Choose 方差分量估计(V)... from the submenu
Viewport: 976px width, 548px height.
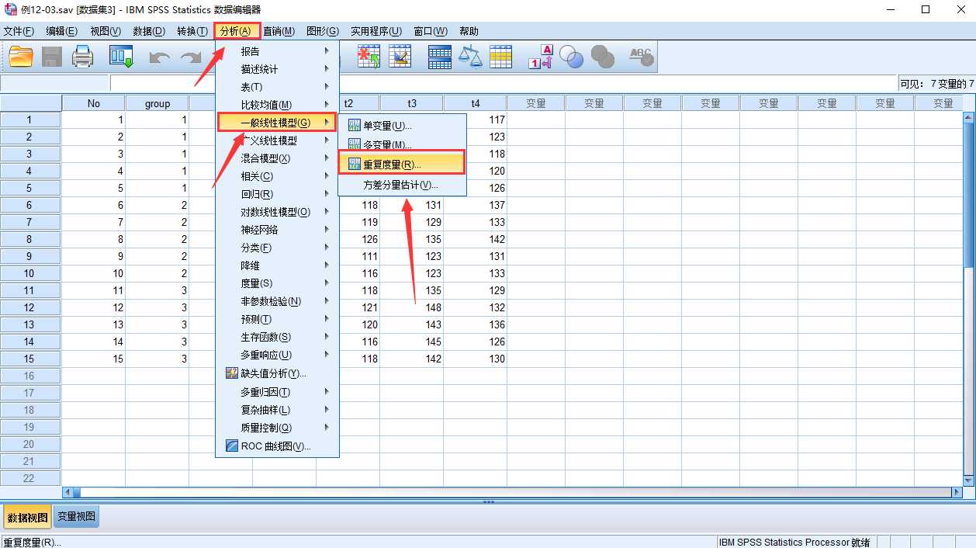pos(402,185)
